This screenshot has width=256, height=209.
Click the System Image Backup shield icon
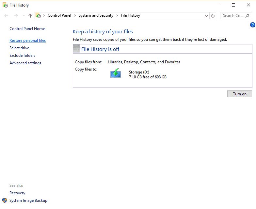point(5,201)
